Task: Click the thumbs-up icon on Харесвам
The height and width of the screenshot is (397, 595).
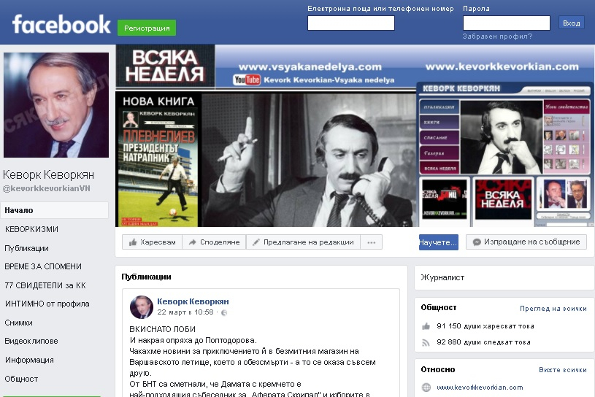Action: point(132,242)
